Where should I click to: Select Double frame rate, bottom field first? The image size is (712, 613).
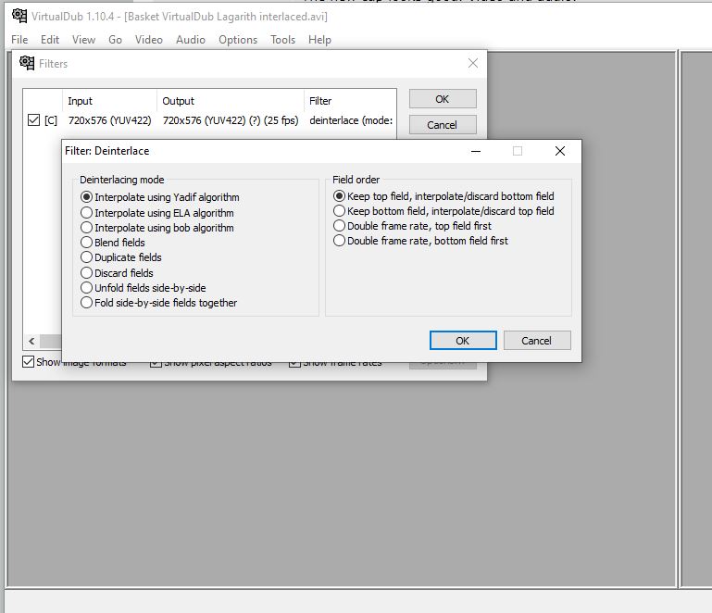tap(420, 241)
